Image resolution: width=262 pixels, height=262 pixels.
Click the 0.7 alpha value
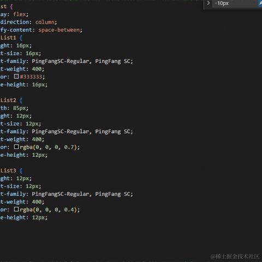[x=69, y=147]
